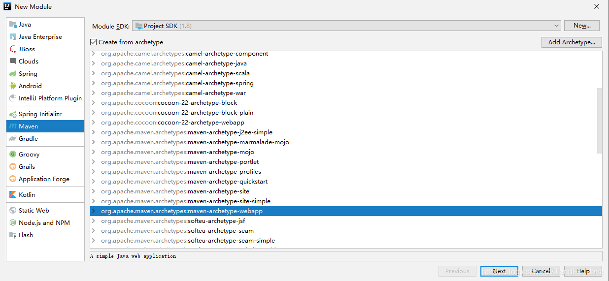Click Add Archetype... button

coord(572,42)
